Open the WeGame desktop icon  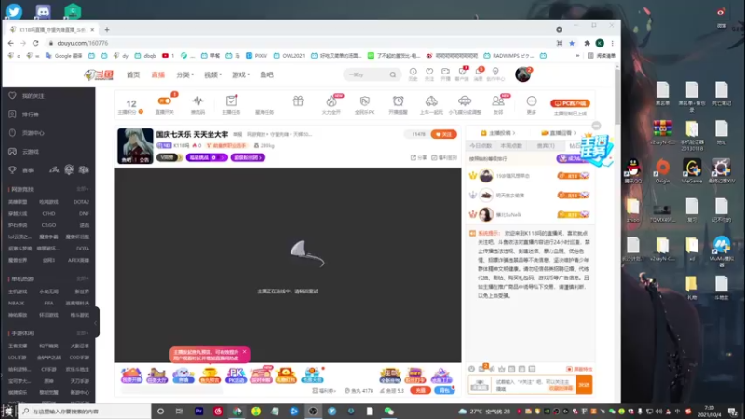[691, 171]
